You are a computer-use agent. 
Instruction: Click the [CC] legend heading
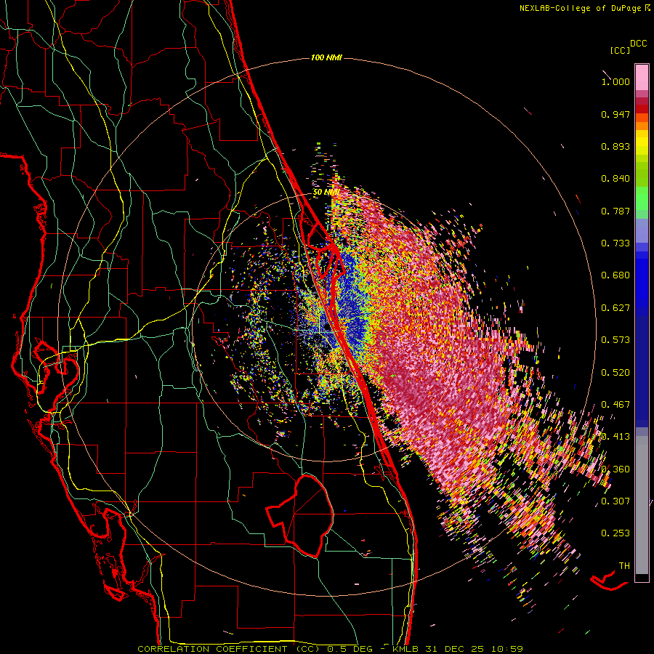(620, 50)
